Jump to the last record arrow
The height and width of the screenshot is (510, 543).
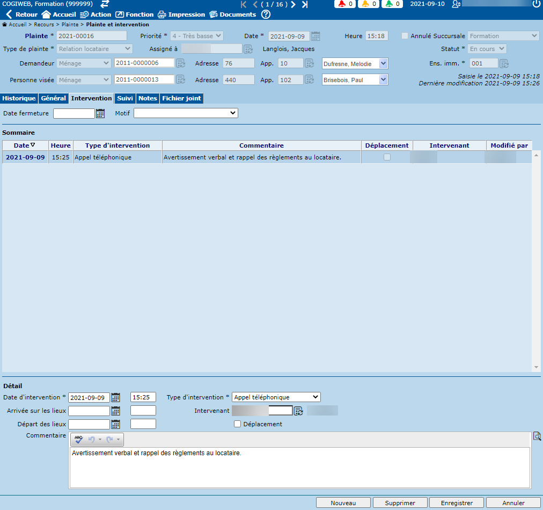click(305, 4)
